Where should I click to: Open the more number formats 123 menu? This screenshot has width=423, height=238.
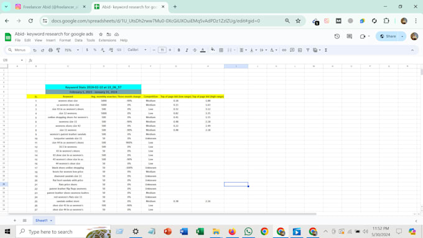click(119, 50)
